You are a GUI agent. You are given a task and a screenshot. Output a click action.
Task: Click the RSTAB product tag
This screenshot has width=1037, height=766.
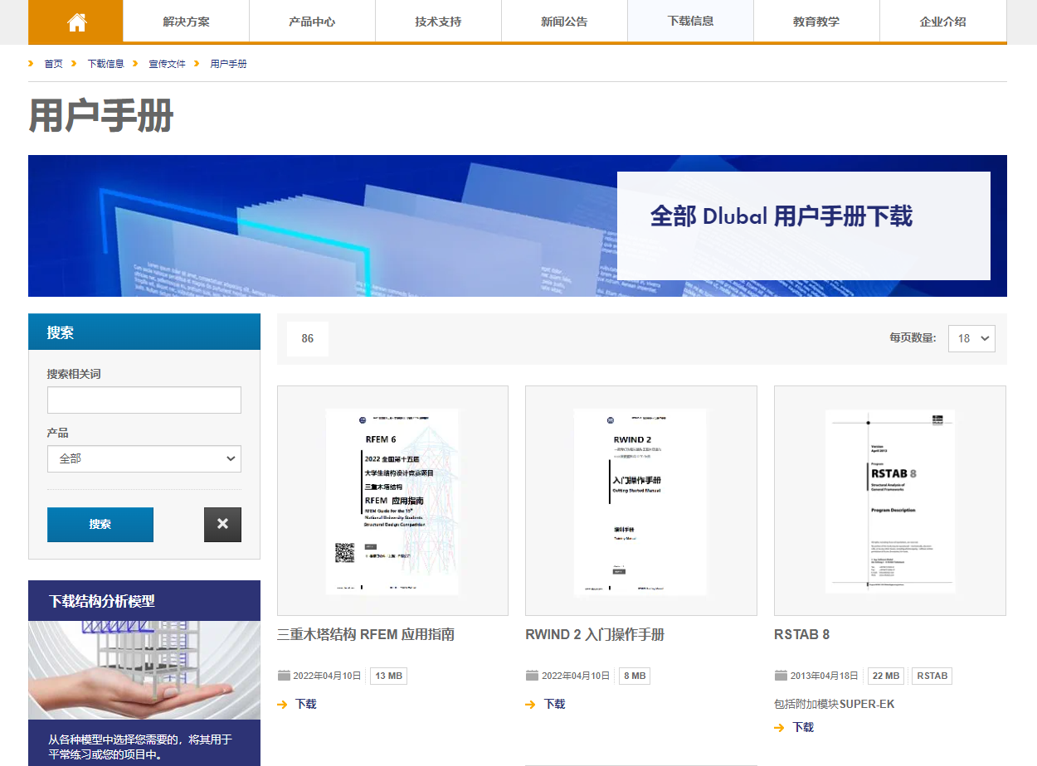932,676
